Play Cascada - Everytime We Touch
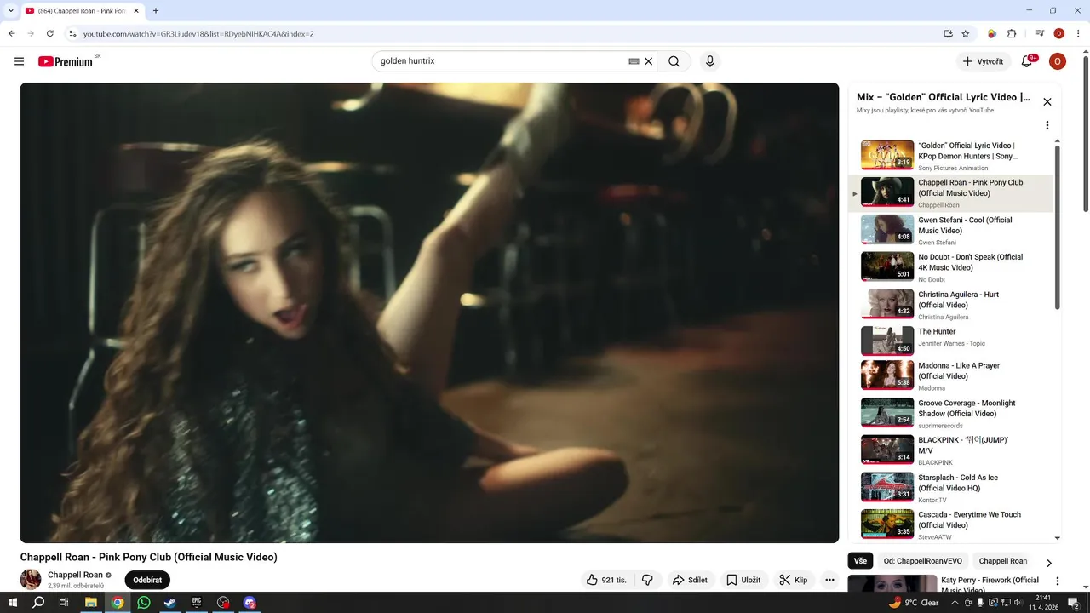1090x613 pixels. [x=950, y=524]
